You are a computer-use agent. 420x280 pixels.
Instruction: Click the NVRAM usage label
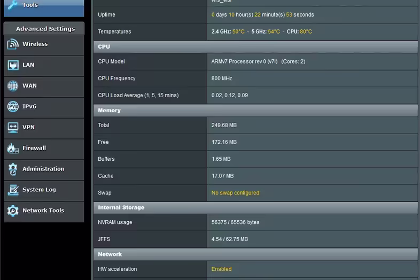(x=115, y=222)
